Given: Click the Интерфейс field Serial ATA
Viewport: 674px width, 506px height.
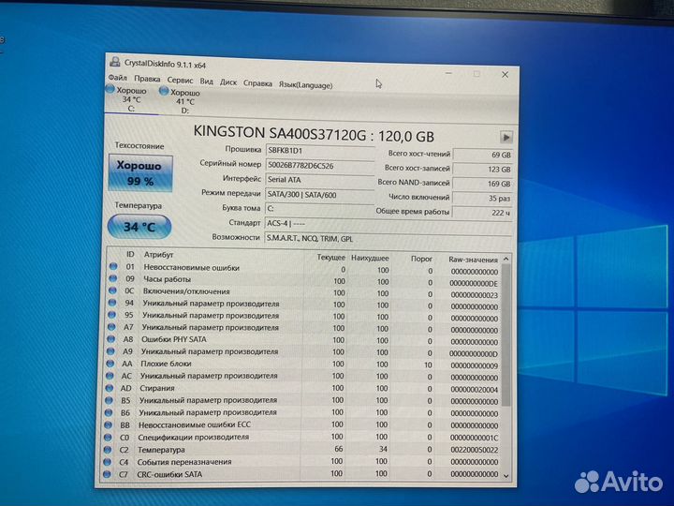Looking at the screenshot, I should (x=320, y=180).
